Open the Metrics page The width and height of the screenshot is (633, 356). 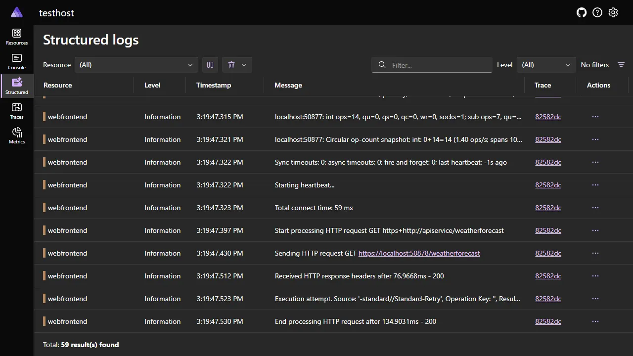16,134
